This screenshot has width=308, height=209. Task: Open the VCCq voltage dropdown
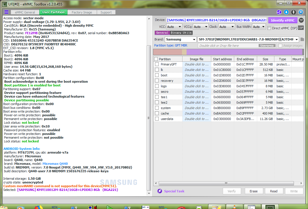click(201, 27)
